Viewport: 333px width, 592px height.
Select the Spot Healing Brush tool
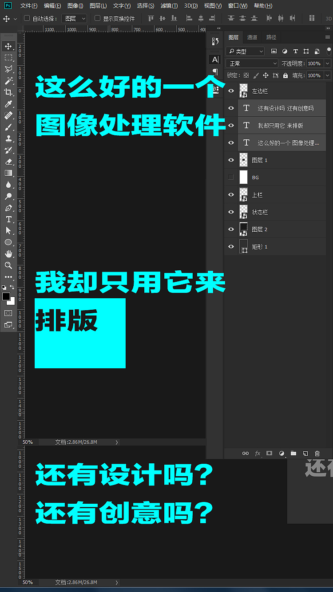click(8, 115)
